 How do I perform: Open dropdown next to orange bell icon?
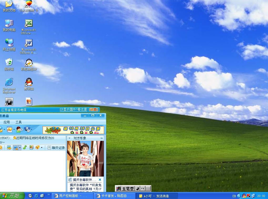pyautogui.click(x=42, y=148)
